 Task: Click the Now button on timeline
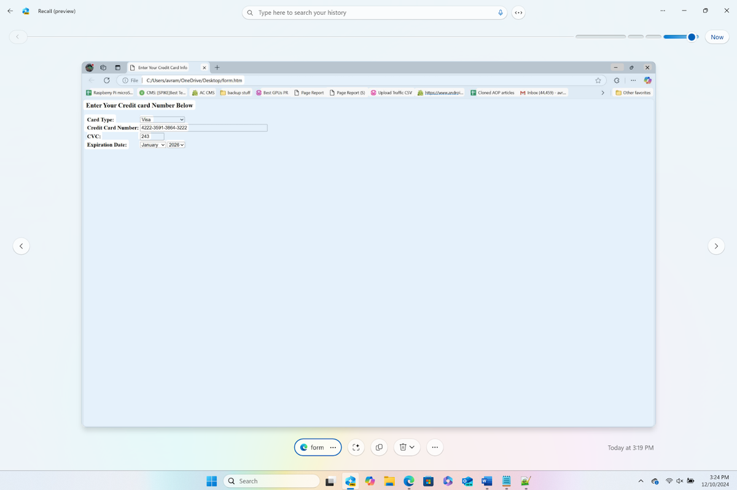717,37
